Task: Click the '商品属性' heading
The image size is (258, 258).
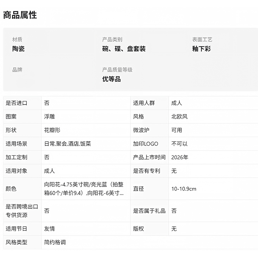Action: pyautogui.click(x=20, y=15)
